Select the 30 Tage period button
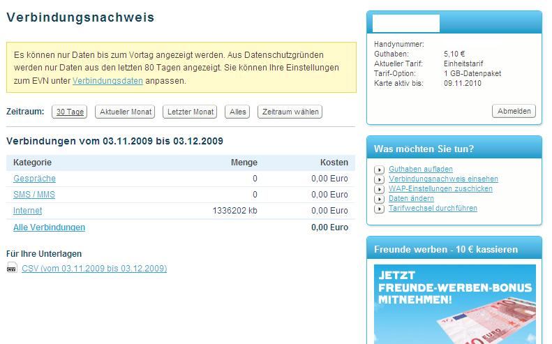552x344 pixels. (70, 112)
